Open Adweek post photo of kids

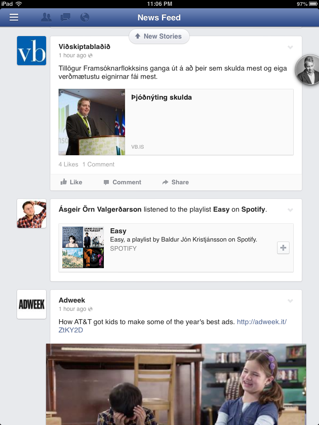click(x=176, y=384)
